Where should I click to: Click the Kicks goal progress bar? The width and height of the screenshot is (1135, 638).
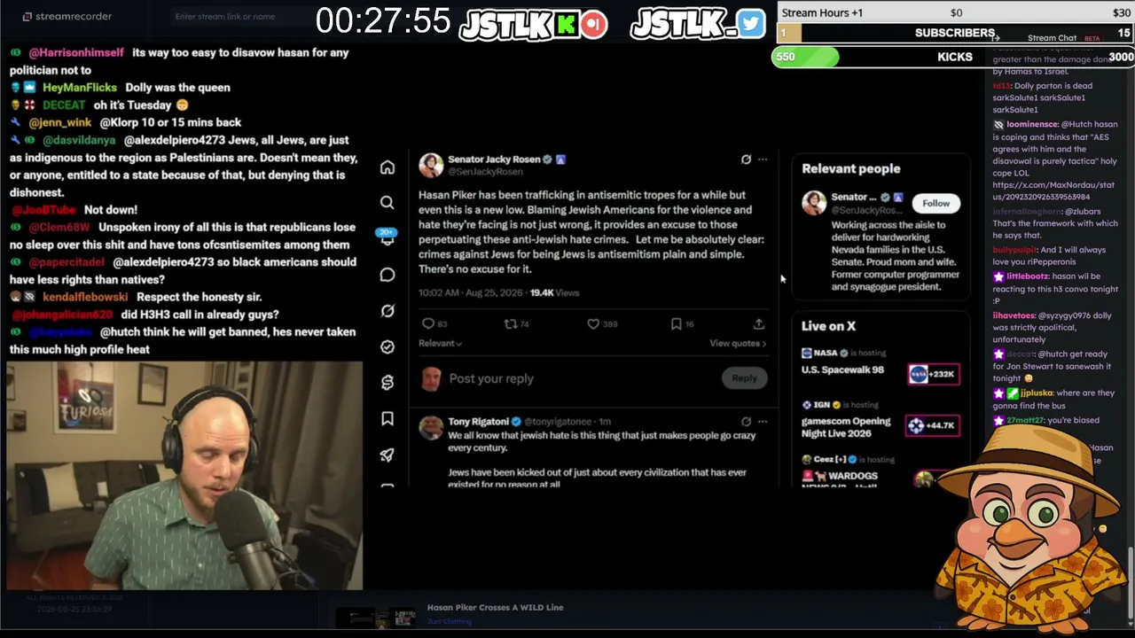click(954, 57)
